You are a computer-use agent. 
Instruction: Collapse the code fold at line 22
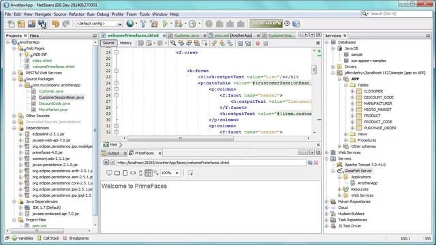click(x=116, y=71)
